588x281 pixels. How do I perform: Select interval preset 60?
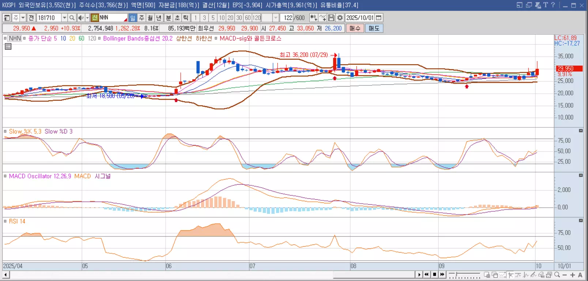coord(248,18)
